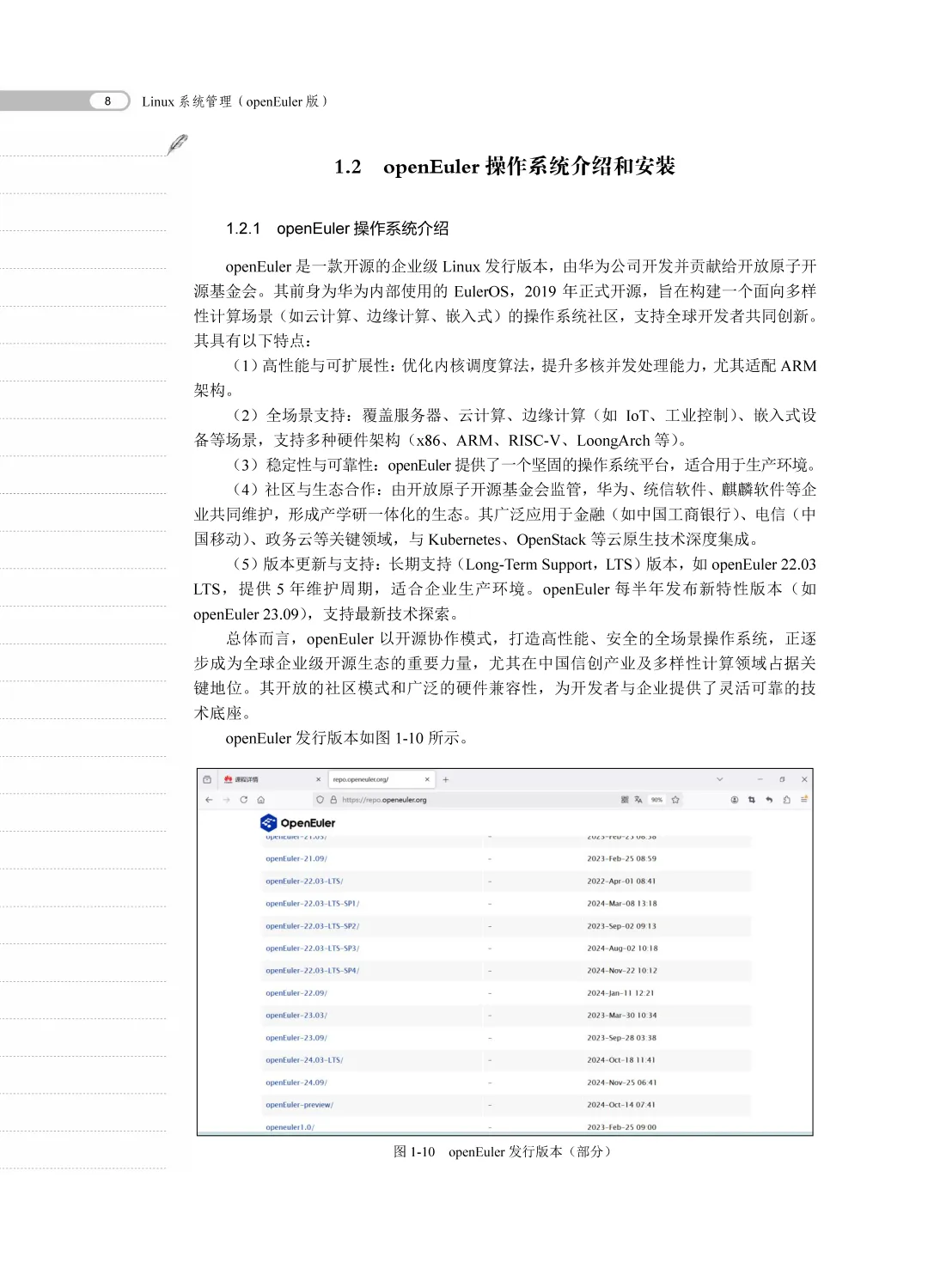This screenshot has width=928, height=1281.
Task: Click the pen note icon in page margin
Action: coord(178,144)
